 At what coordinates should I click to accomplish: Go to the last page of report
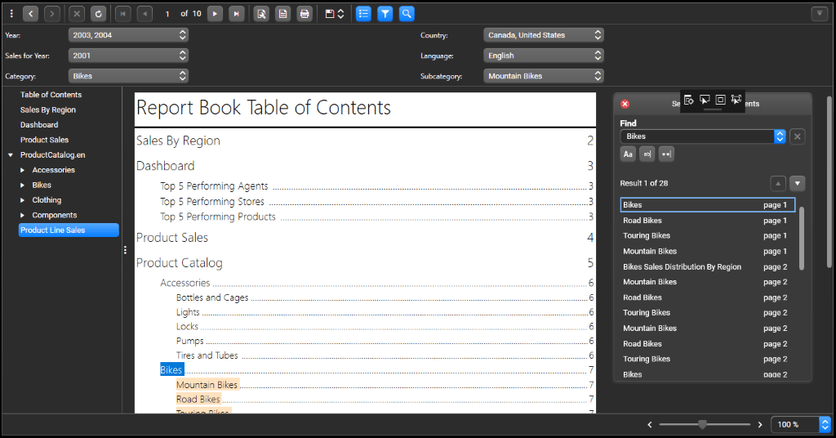pyautogui.click(x=237, y=14)
